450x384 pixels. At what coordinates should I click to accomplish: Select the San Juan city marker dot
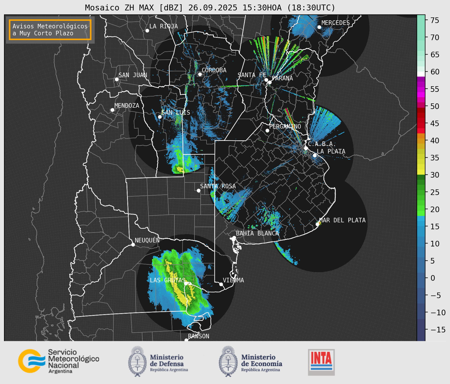pyautogui.click(x=117, y=79)
